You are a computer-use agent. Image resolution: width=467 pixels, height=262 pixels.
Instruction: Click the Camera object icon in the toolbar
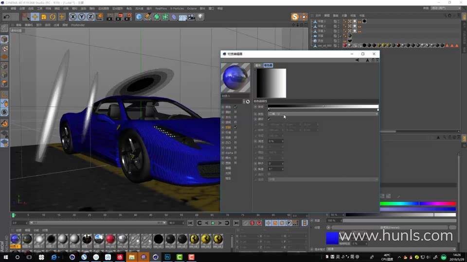(192, 16)
